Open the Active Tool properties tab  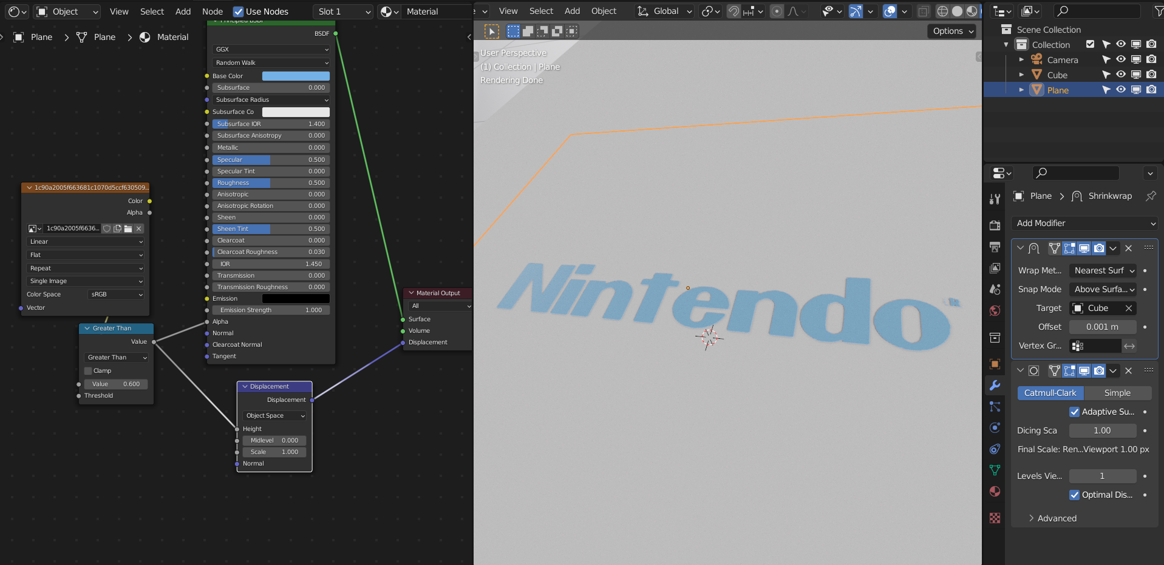(x=995, y=199)
